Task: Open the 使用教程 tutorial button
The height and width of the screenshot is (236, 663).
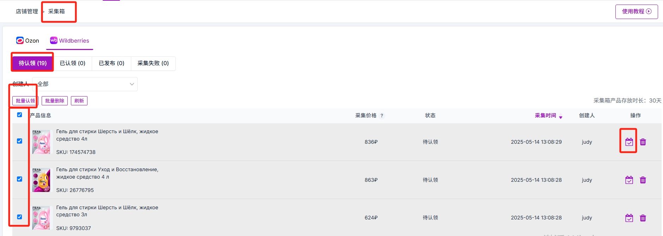Action: coord(637,12)
